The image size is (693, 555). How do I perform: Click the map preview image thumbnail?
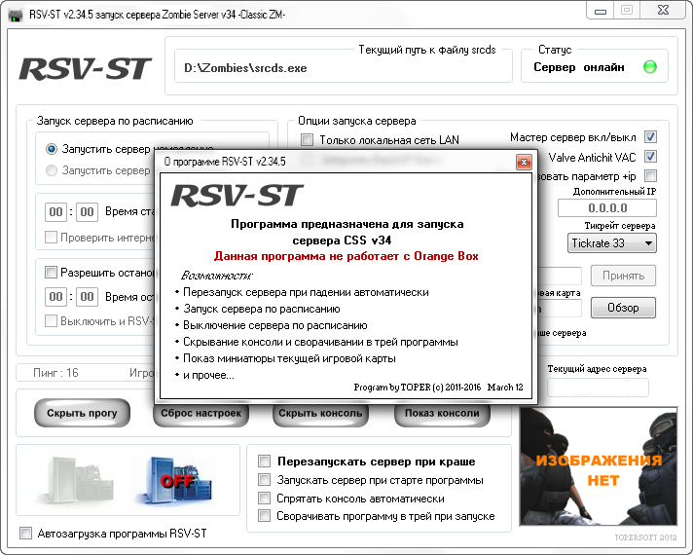(599, 466)
